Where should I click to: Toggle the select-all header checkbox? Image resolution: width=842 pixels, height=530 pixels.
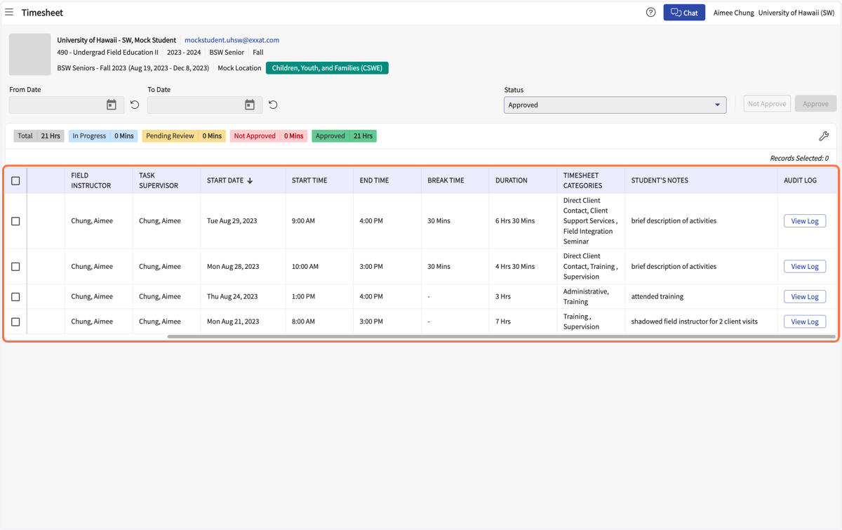[x=15, y=181]
